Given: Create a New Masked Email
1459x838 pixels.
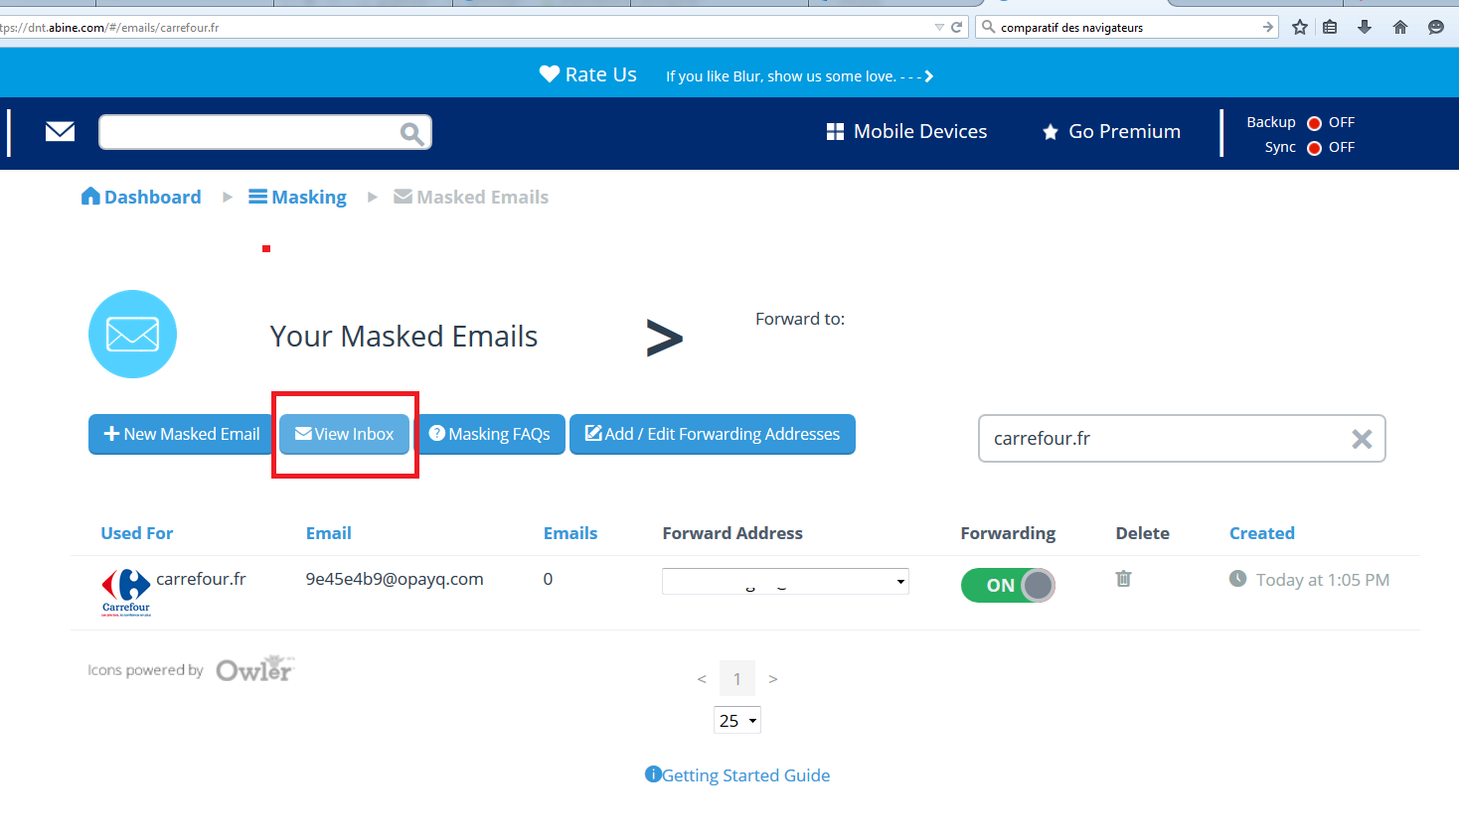Looking at the screenshot, I should point(182,434).
